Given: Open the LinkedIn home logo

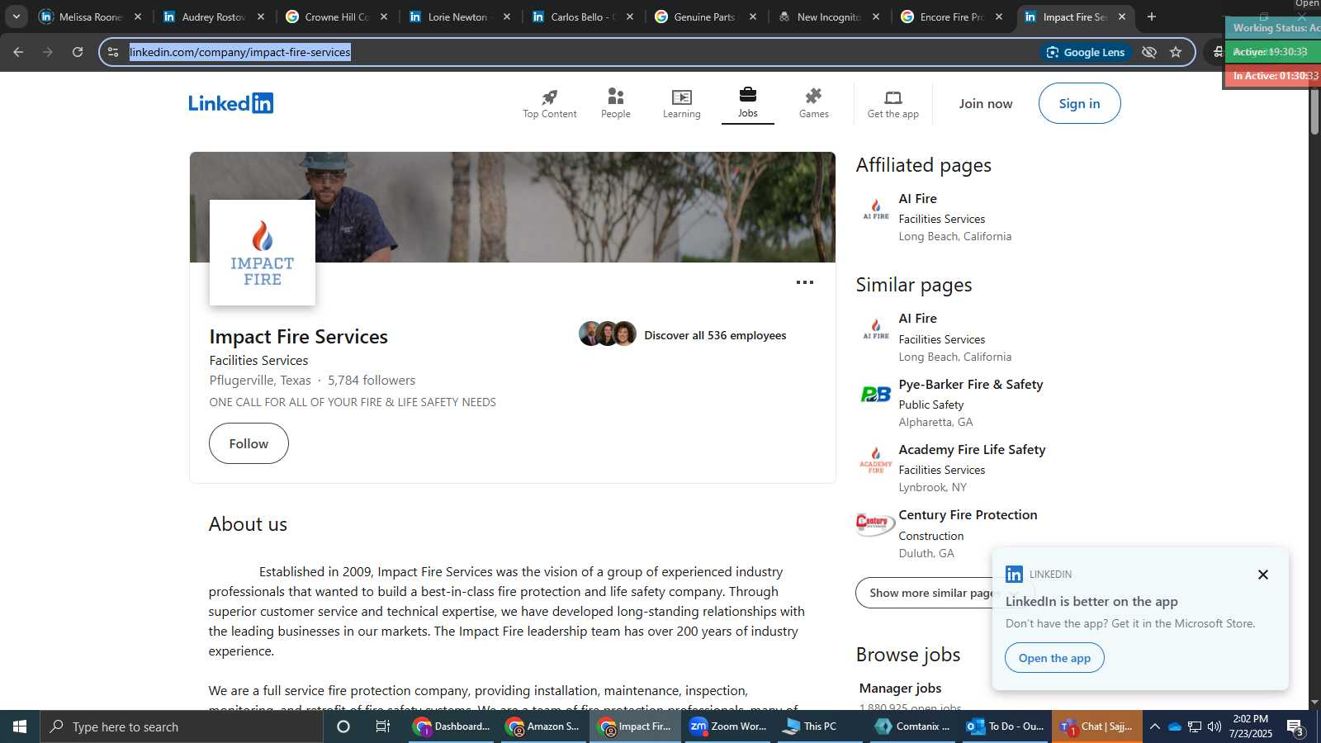Looking at the screenshot, I should pyautogui.click(x=230, y=103).
